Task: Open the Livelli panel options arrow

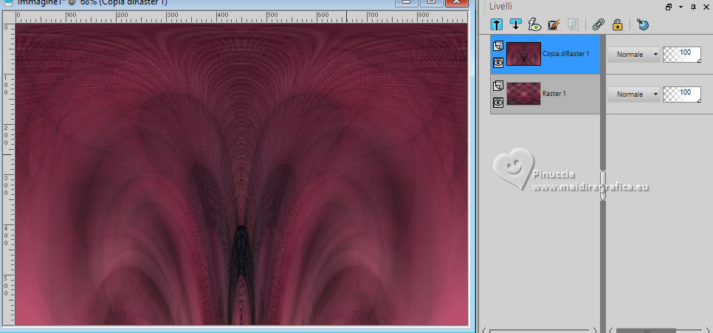Action: tap(681, 7)
